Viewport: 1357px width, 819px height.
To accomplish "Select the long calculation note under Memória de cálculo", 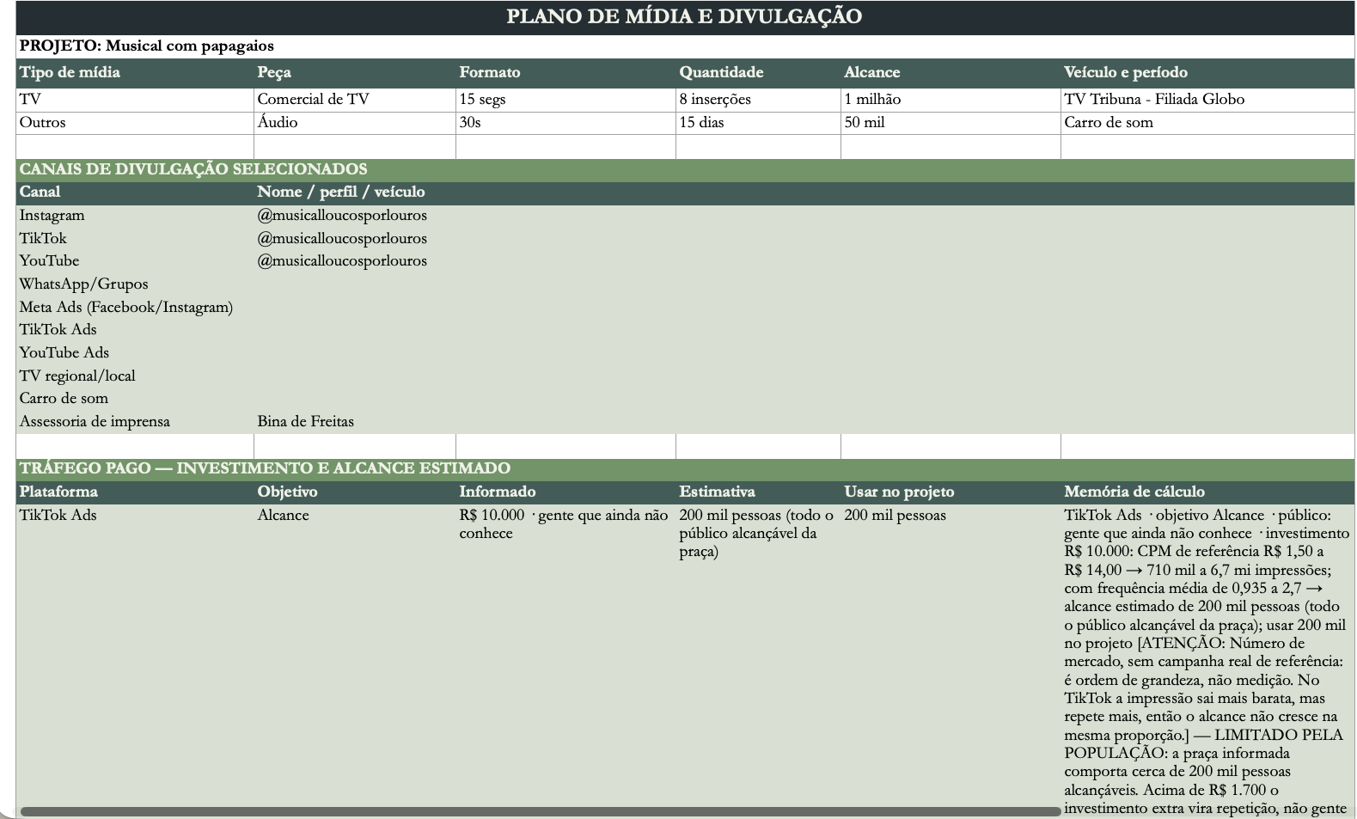I will (1207, 662).
